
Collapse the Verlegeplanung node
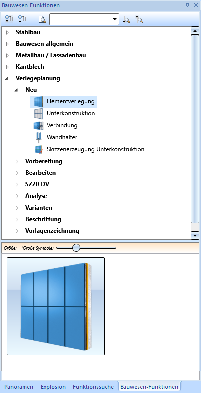7,78
